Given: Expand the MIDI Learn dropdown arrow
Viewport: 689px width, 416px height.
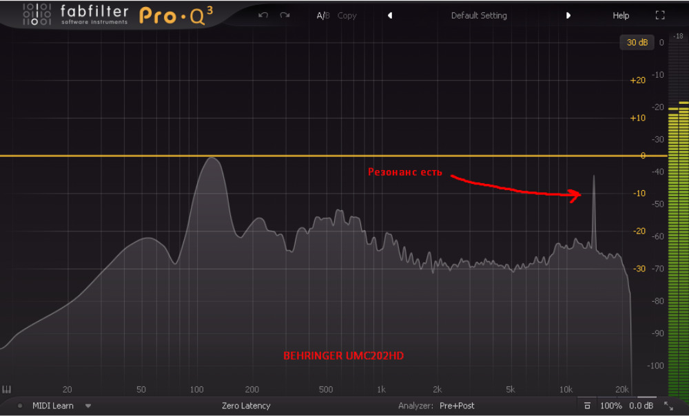Looking at the screenshot, I should click(88, 406).
